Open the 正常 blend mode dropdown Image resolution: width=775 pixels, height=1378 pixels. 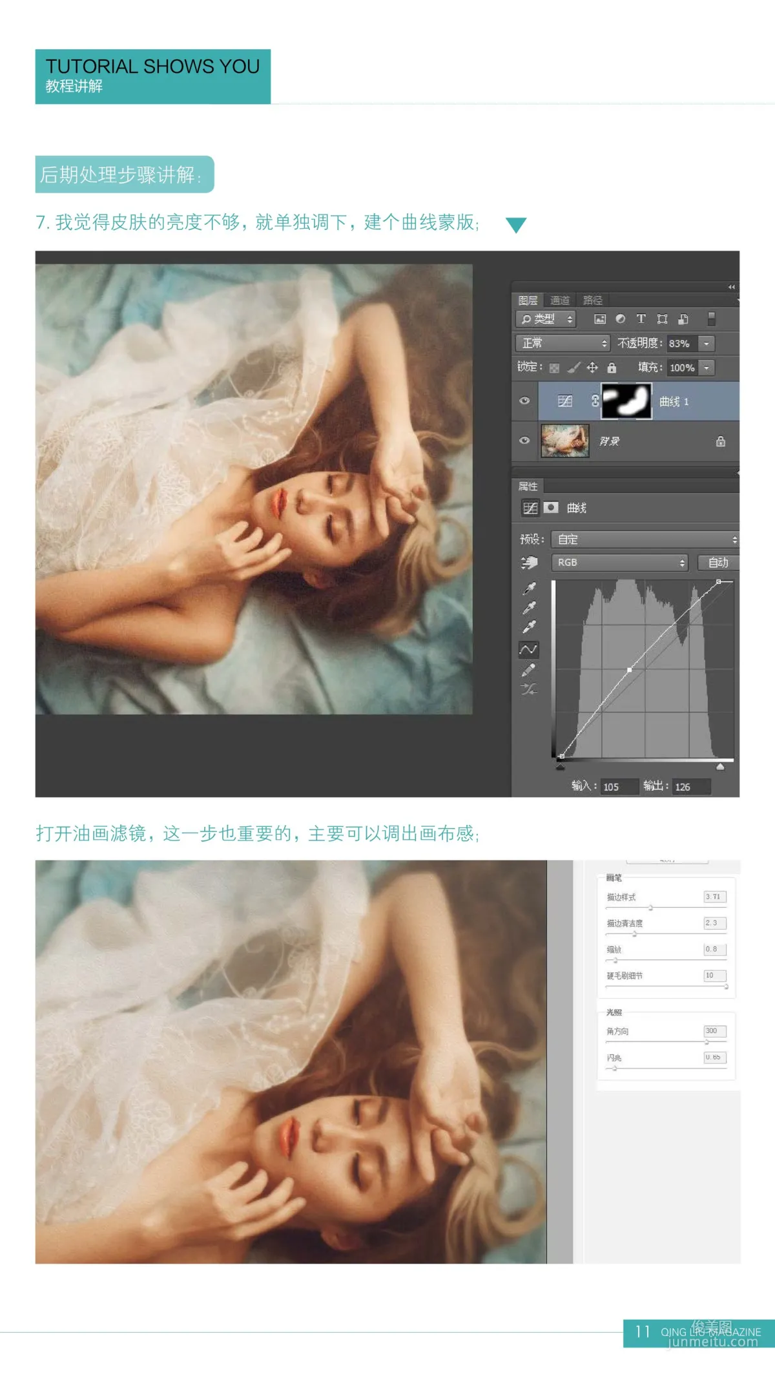coord(562,344)
